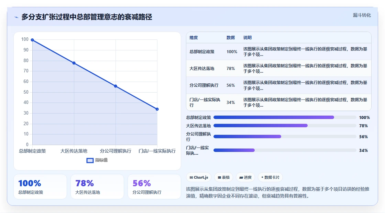
Task: Click the 总部制定政策 progress bar
Action: 285,117
